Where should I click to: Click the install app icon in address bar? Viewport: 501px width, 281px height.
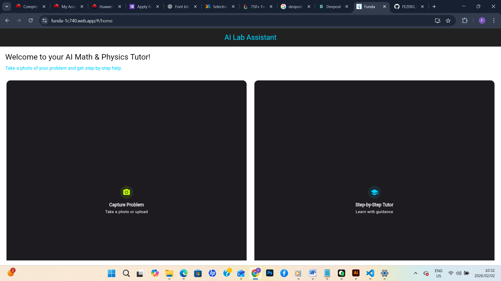pos(438,21)
